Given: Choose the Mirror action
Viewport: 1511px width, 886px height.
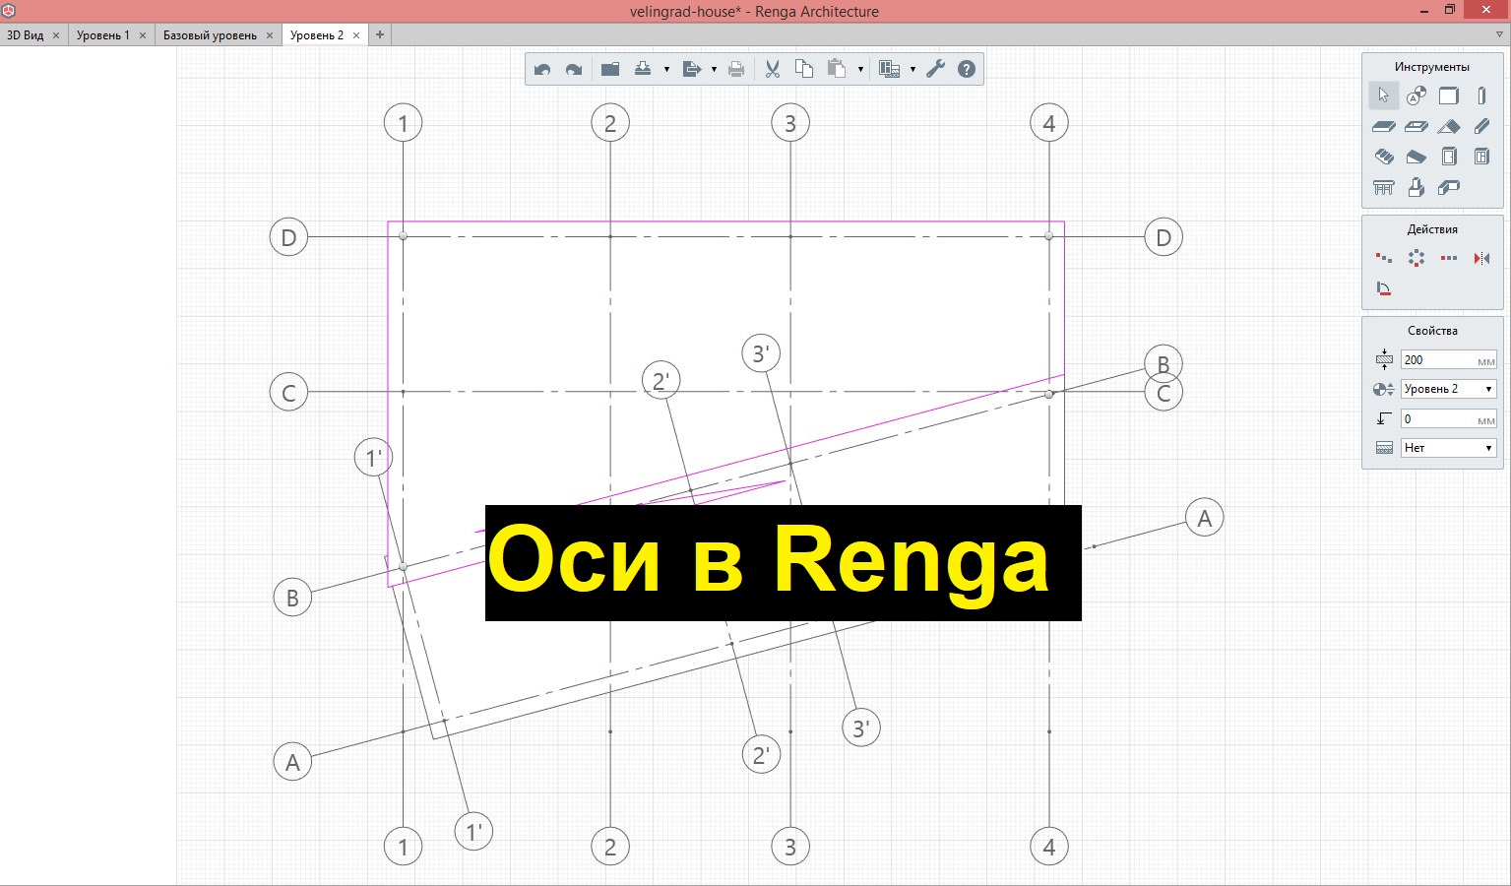Looking at the screenshot, I should pyautogui.click(x=1481, y=258).
